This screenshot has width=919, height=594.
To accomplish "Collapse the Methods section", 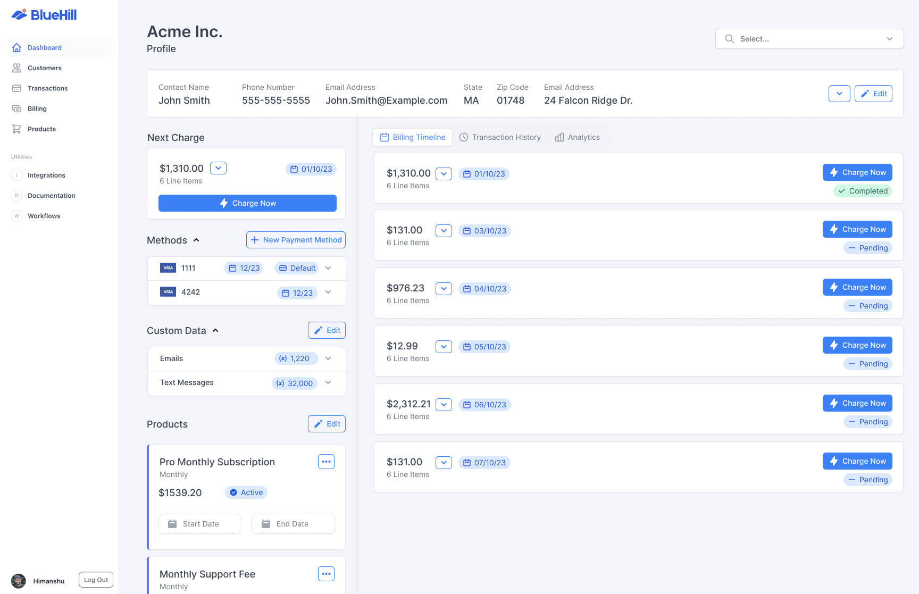I will [x=196, y=240].
